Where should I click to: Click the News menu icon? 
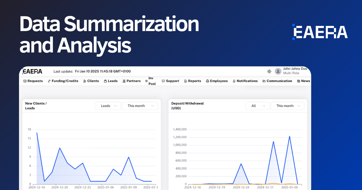(298, 81)
